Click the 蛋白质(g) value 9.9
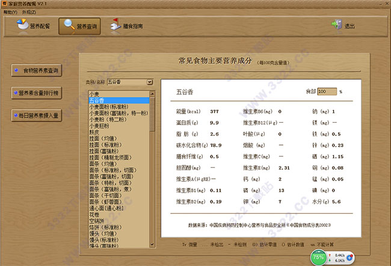 214,123
